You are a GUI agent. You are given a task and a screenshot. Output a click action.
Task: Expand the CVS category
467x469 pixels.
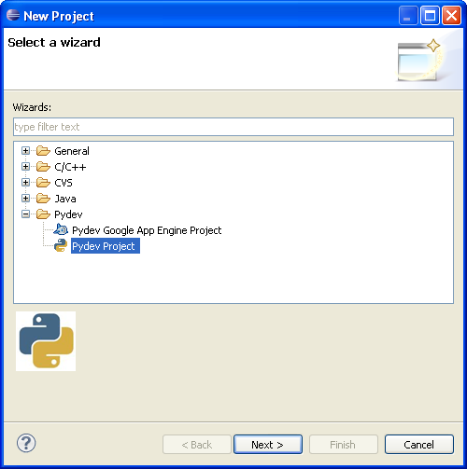[25, 183]
